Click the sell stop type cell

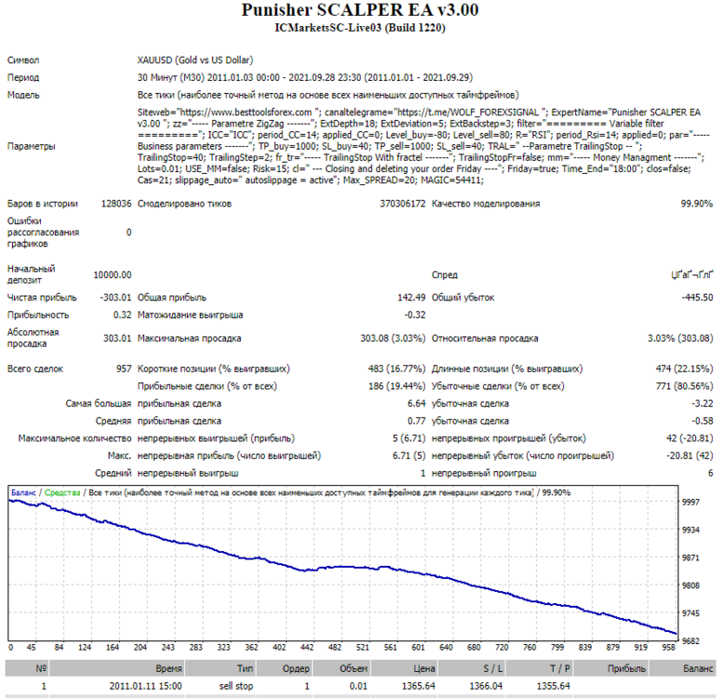236,686
